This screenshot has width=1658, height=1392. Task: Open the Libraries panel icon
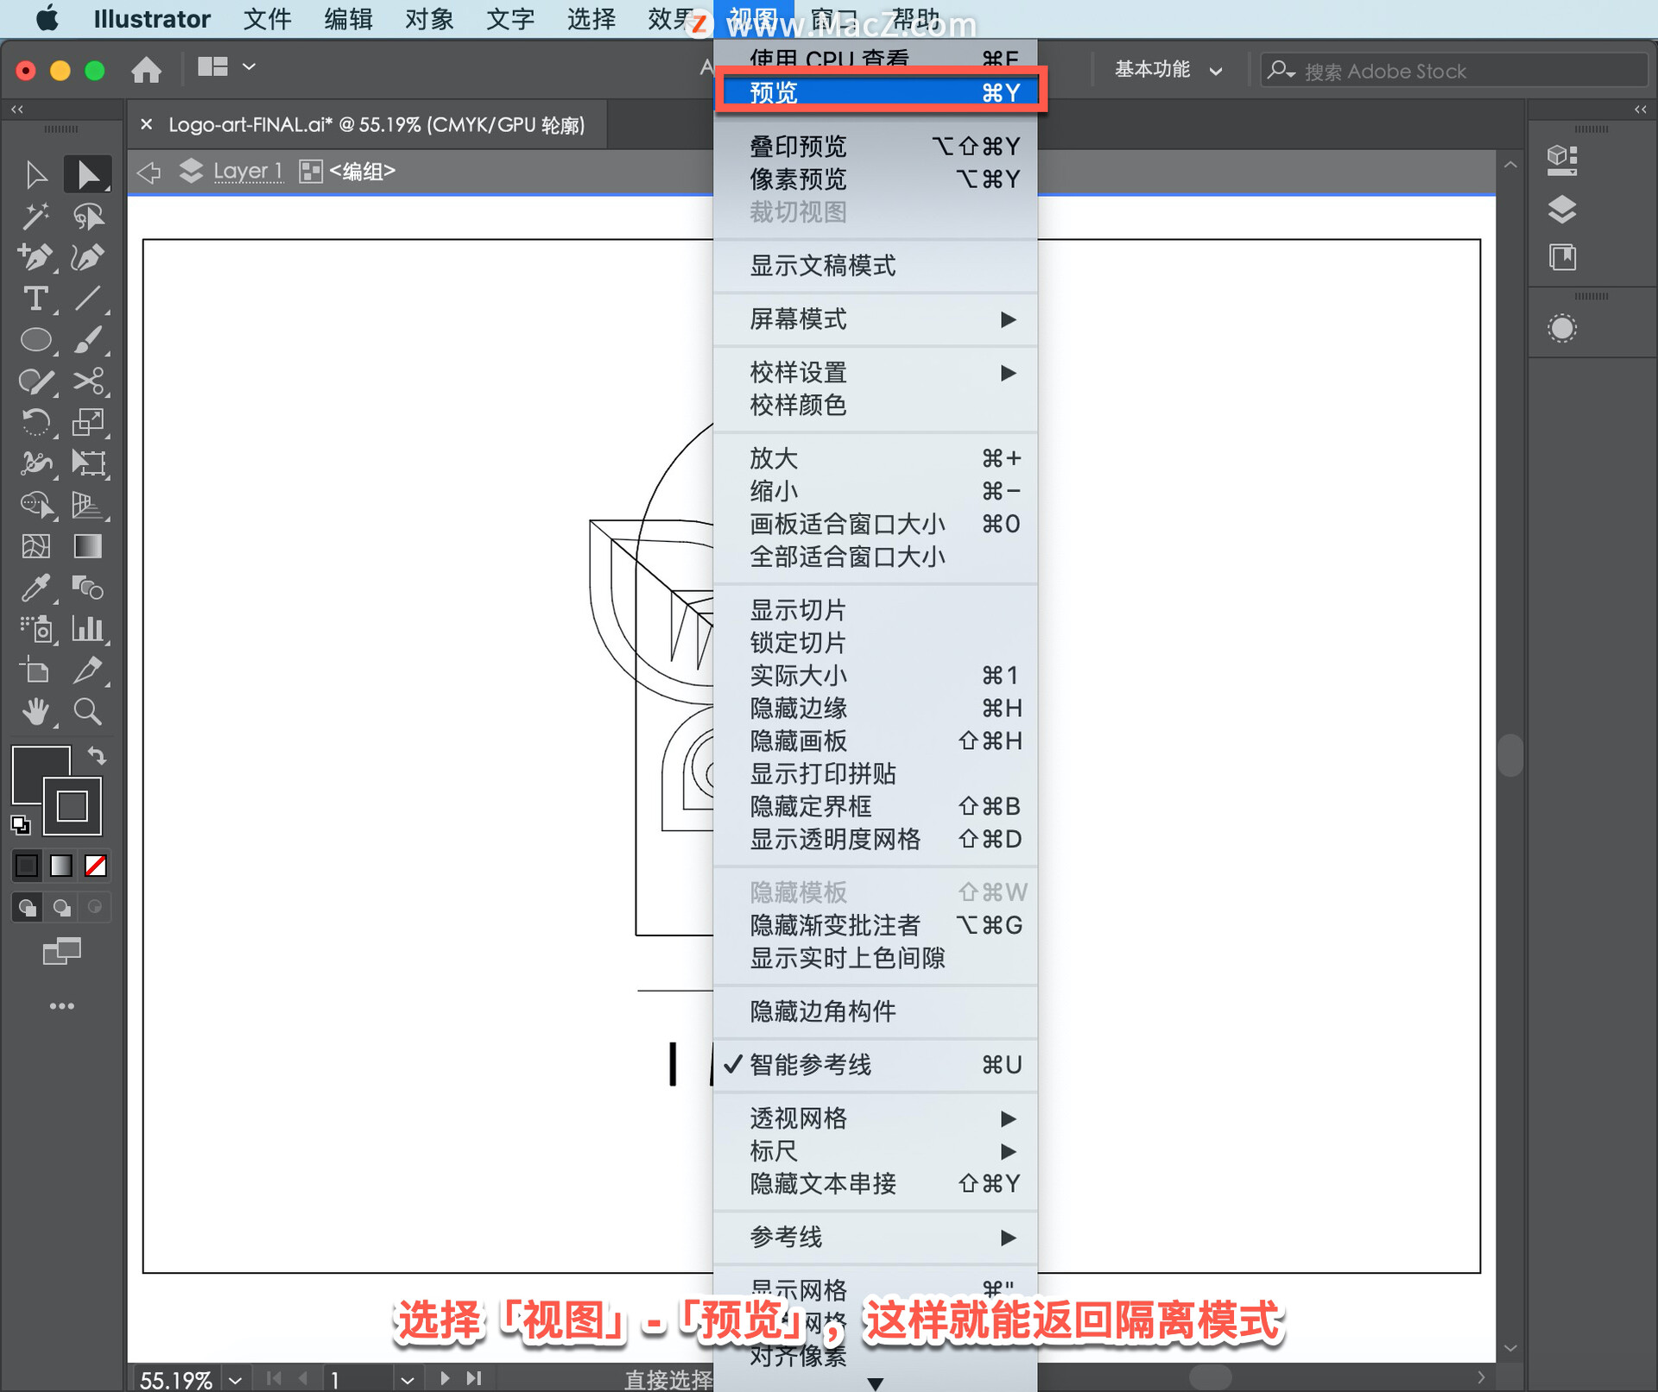click(1562, 257)
